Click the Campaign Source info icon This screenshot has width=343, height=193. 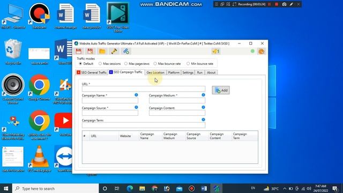tap(136, 107)
